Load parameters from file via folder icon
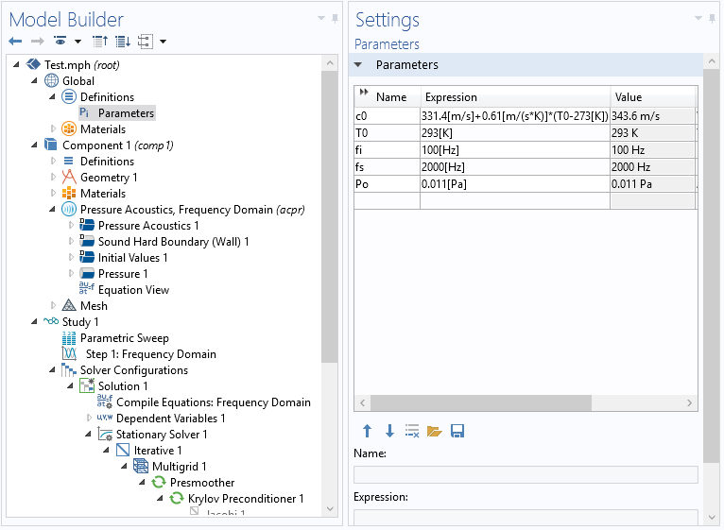 point(435,431)
